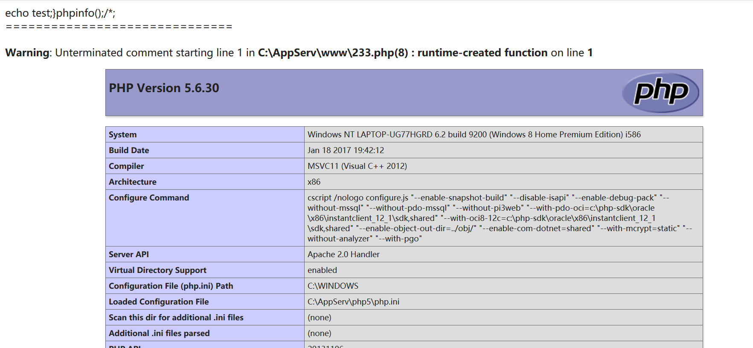The width and height of the screenshot is (753, 348).
Task: Click the C:\WINDOWS configuration path value
Action: click(x=333, y=286)
